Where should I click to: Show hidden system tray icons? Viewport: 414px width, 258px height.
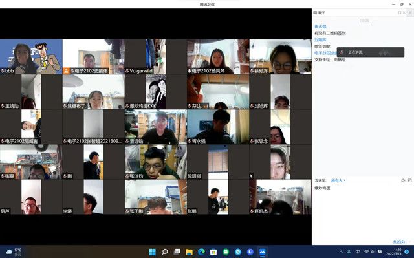tap(341, 252)
